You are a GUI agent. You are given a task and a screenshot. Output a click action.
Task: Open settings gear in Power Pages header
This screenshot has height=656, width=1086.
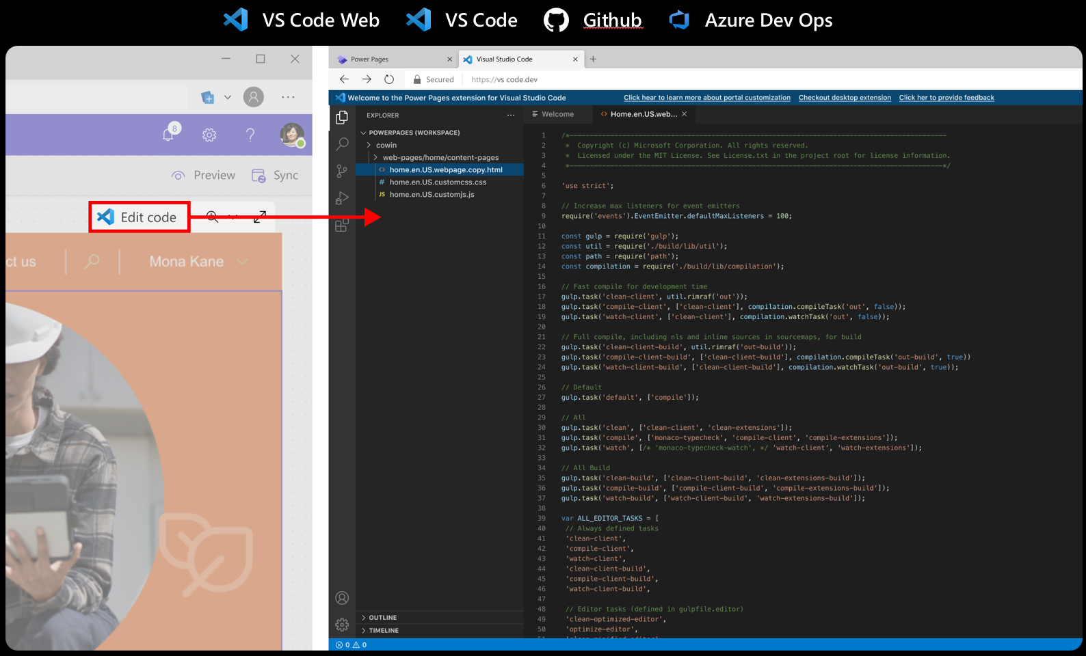coord(209,135)
